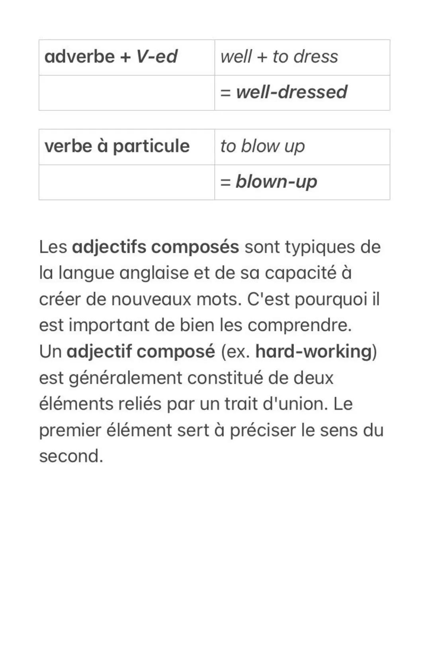Screen dimensions: 430x652
Task: Click the word "généralement" in the paragraph
Action: pyautogui.click(x=125, y=378)
